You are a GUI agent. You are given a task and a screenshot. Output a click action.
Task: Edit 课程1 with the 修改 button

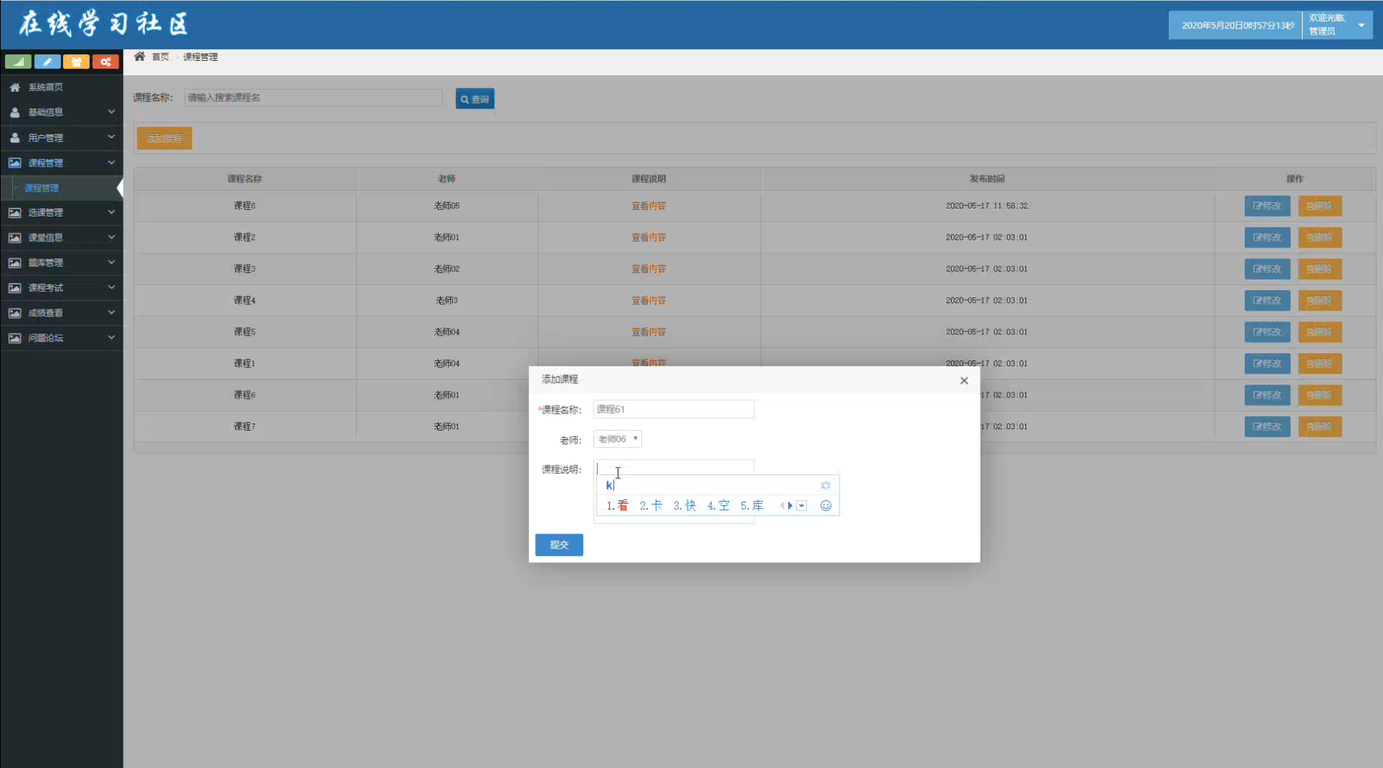coord(1267,363)
